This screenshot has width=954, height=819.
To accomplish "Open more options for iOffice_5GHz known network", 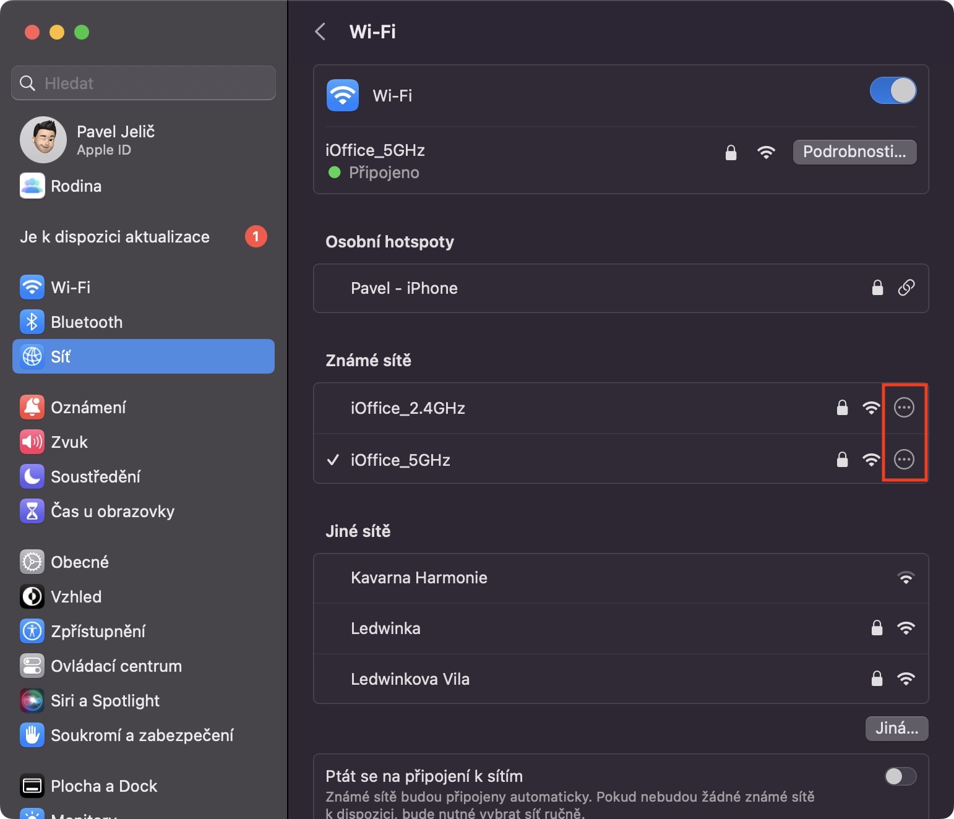I will [904, 460].
